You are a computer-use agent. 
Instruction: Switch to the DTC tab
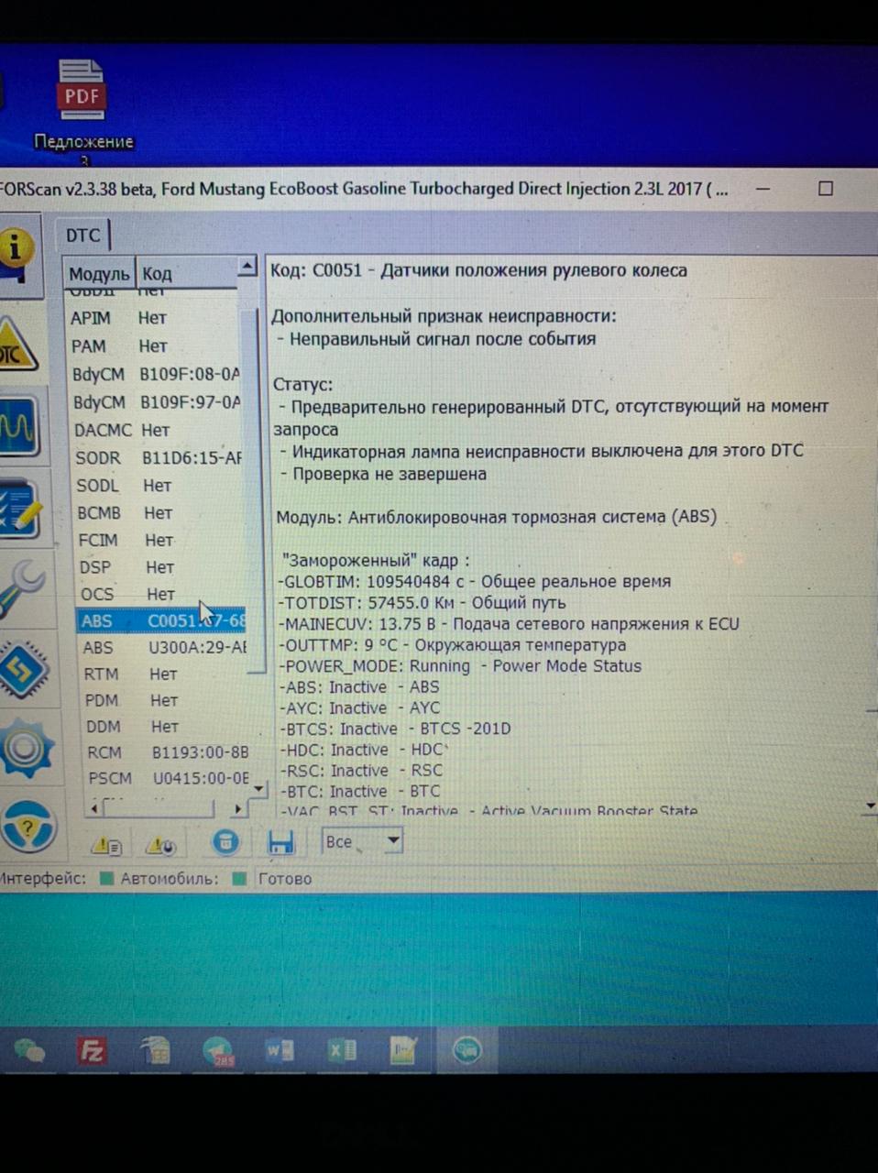[x=82, y=236]
